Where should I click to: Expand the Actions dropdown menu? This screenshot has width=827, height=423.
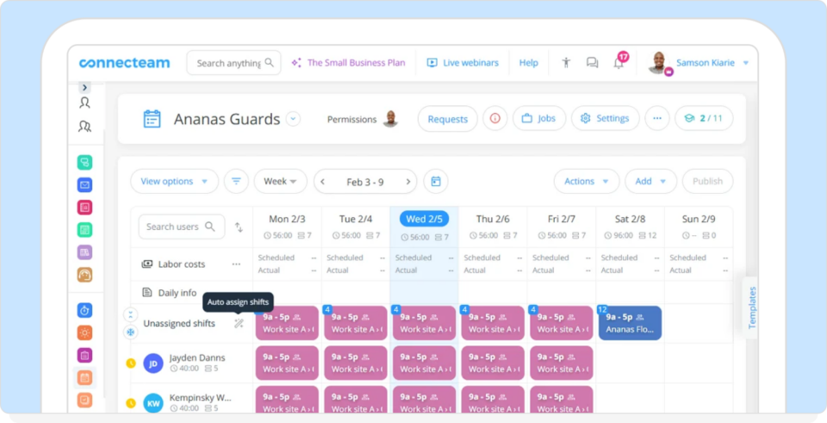586,182
